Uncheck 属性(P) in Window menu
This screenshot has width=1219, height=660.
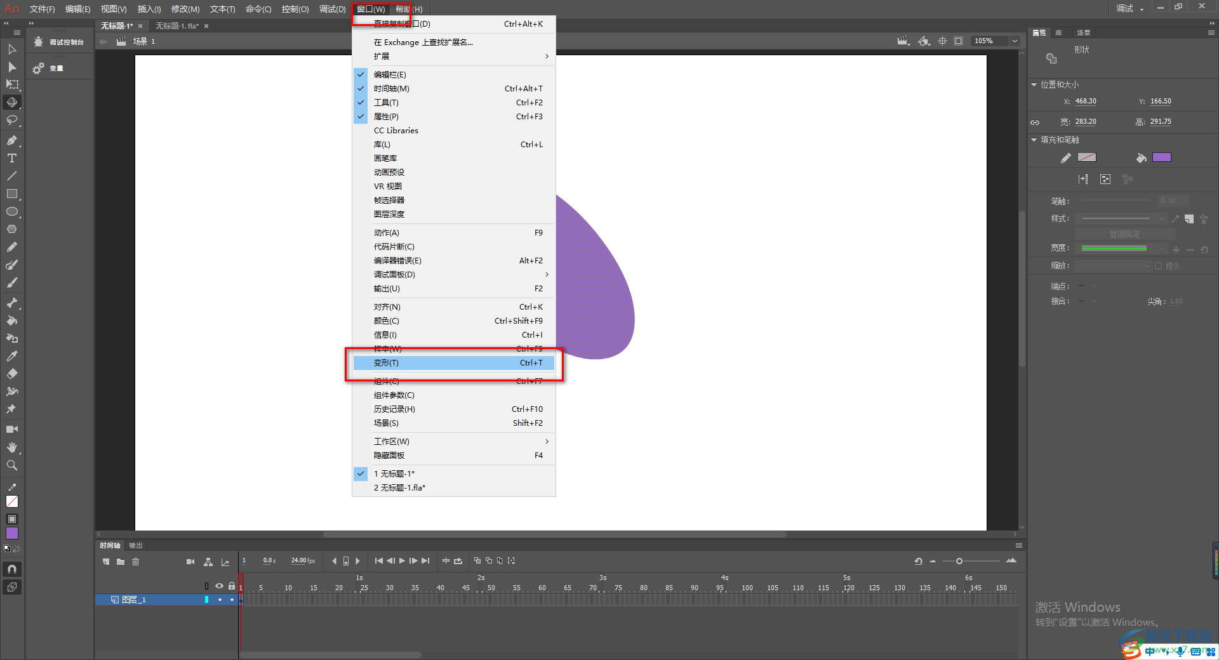tap(454, 117)
